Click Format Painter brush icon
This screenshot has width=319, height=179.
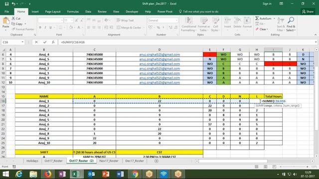click(13, 29)
